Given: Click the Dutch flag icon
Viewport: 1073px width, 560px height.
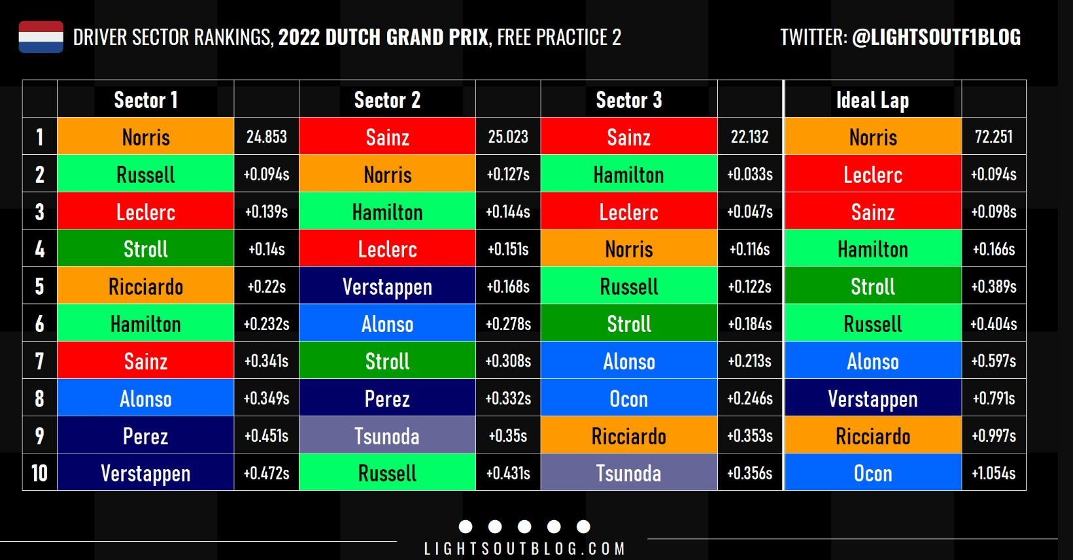Looking at the screenshot, I should (41, 37).
